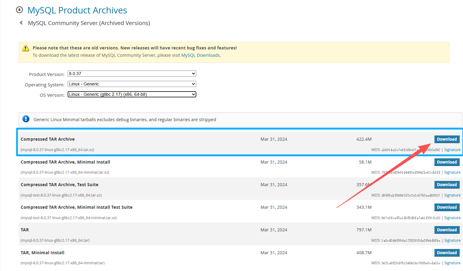
Task: Click the bold old versions warning text
Action: (135, 48)
